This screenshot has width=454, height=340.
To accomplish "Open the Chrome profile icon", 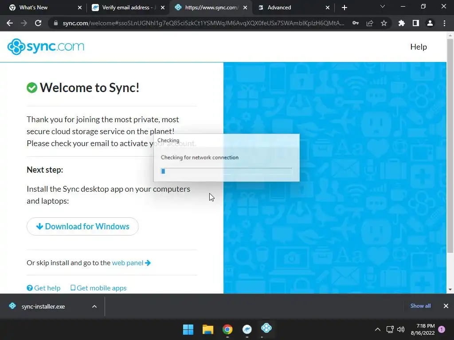I will (x=430, y=23).
